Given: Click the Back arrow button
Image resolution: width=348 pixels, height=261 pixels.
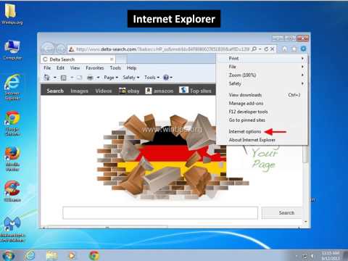Looking at the screenshot, I should 48,49.
